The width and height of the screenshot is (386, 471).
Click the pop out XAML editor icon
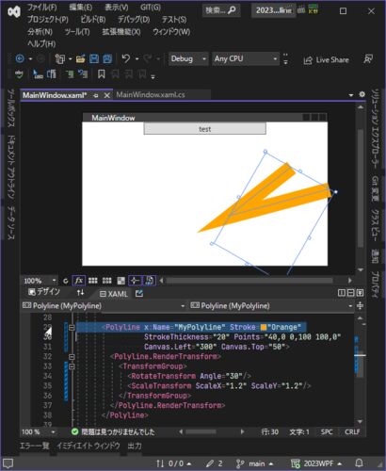[x=139, y=293]
